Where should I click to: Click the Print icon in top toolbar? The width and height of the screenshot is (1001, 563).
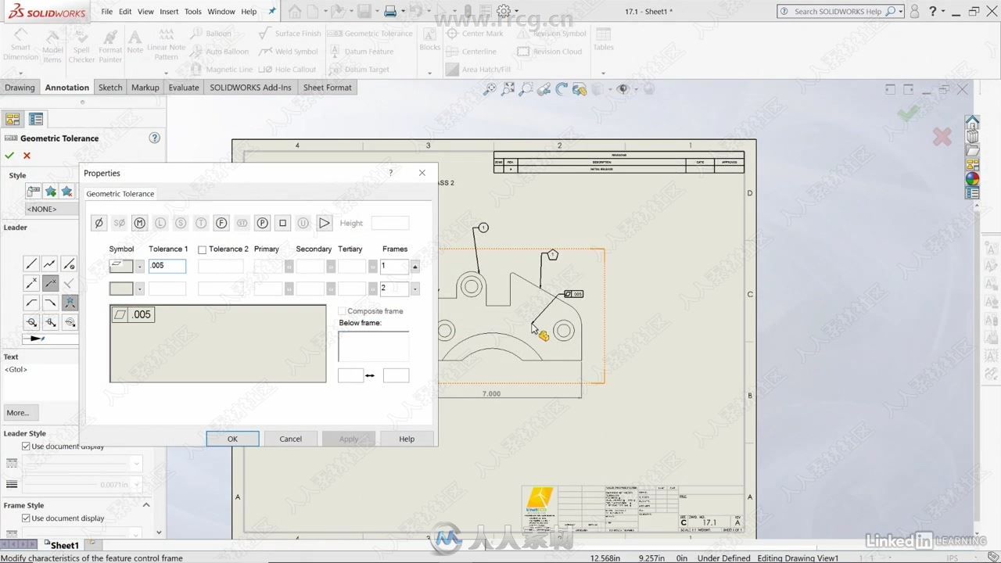[390, 11]
